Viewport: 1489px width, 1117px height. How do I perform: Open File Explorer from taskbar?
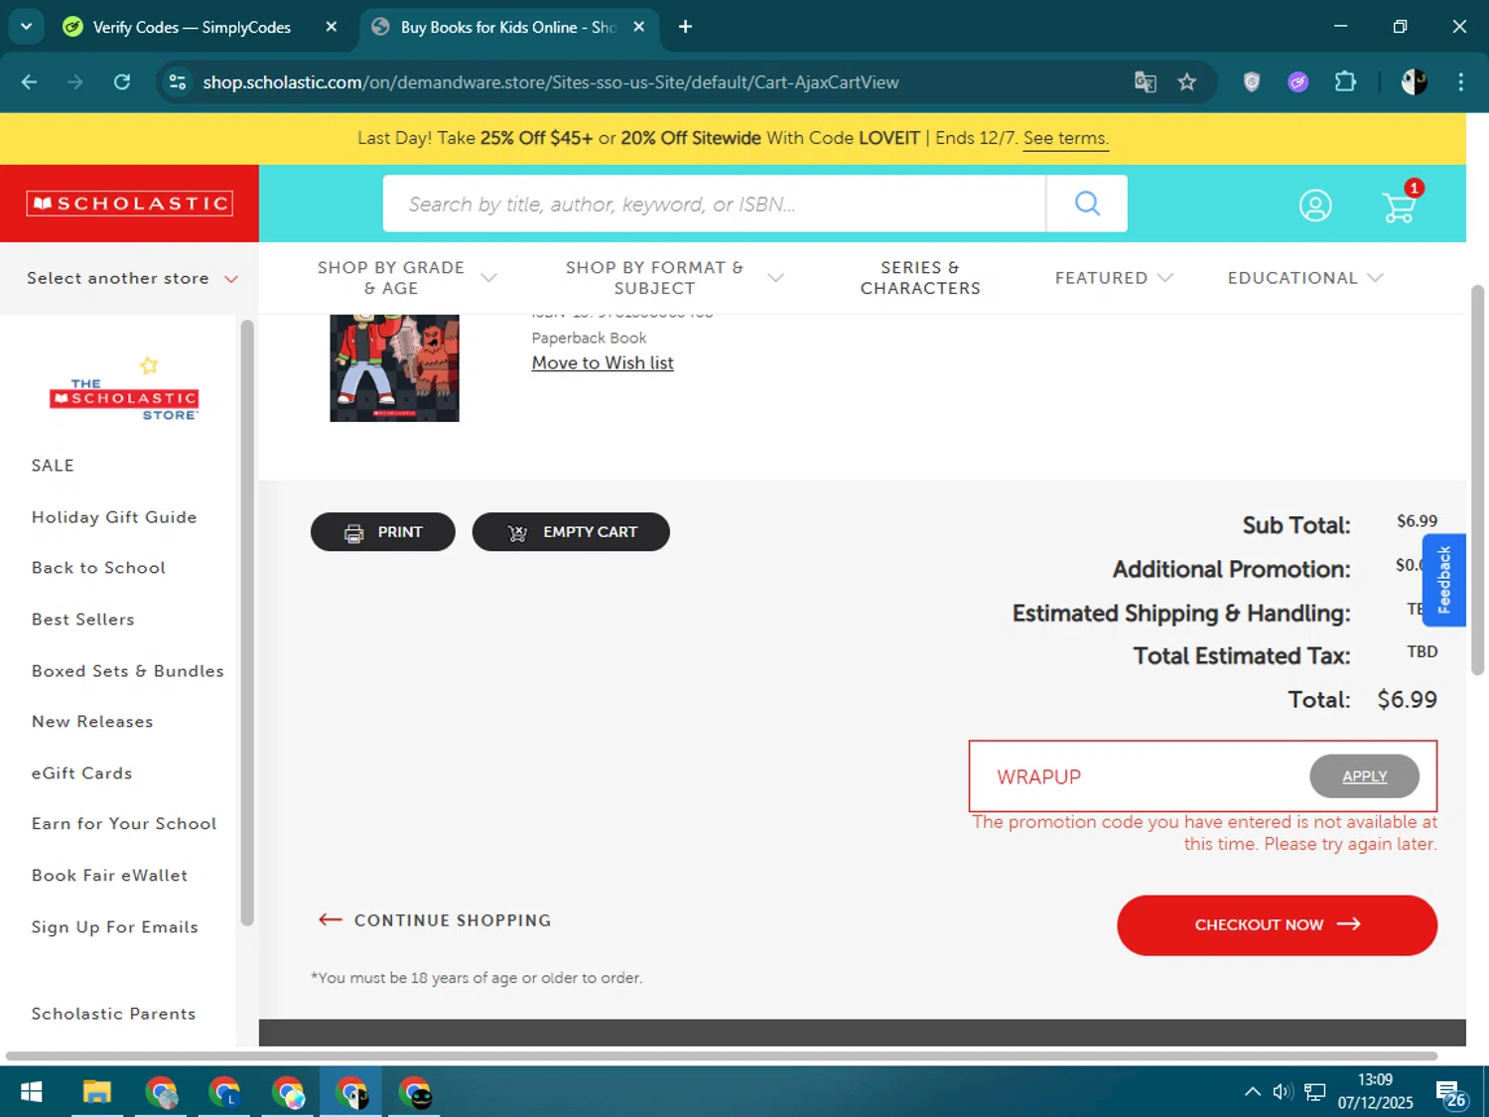coord(96,1093)
